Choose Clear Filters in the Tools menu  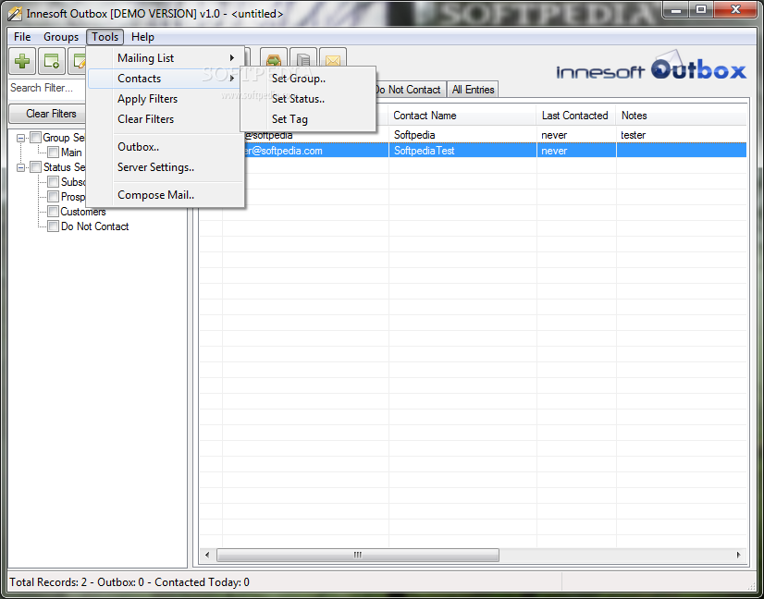click(x=166, y=119)
